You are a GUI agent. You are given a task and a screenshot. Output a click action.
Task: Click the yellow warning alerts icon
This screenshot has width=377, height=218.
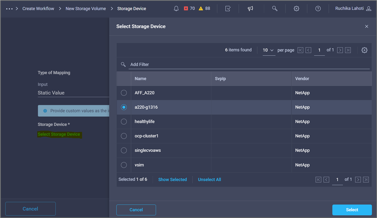(x=201, y=9)
